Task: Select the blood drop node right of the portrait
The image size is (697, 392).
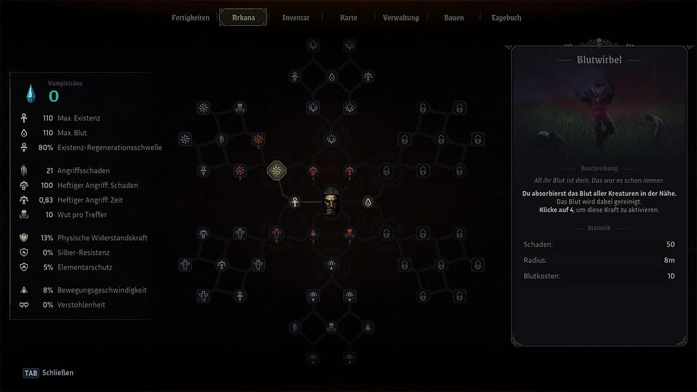Action: coord(368,202)
